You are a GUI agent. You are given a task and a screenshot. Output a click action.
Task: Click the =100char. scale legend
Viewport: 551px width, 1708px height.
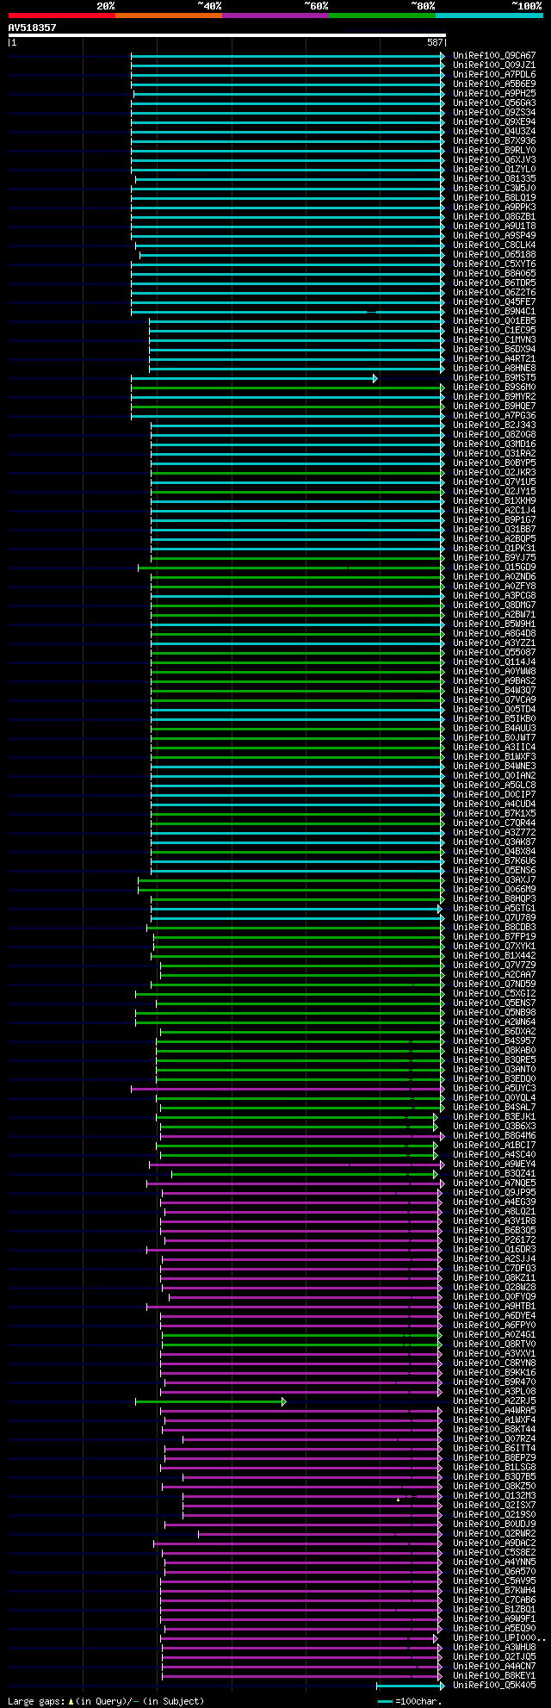coord(411,1701)
